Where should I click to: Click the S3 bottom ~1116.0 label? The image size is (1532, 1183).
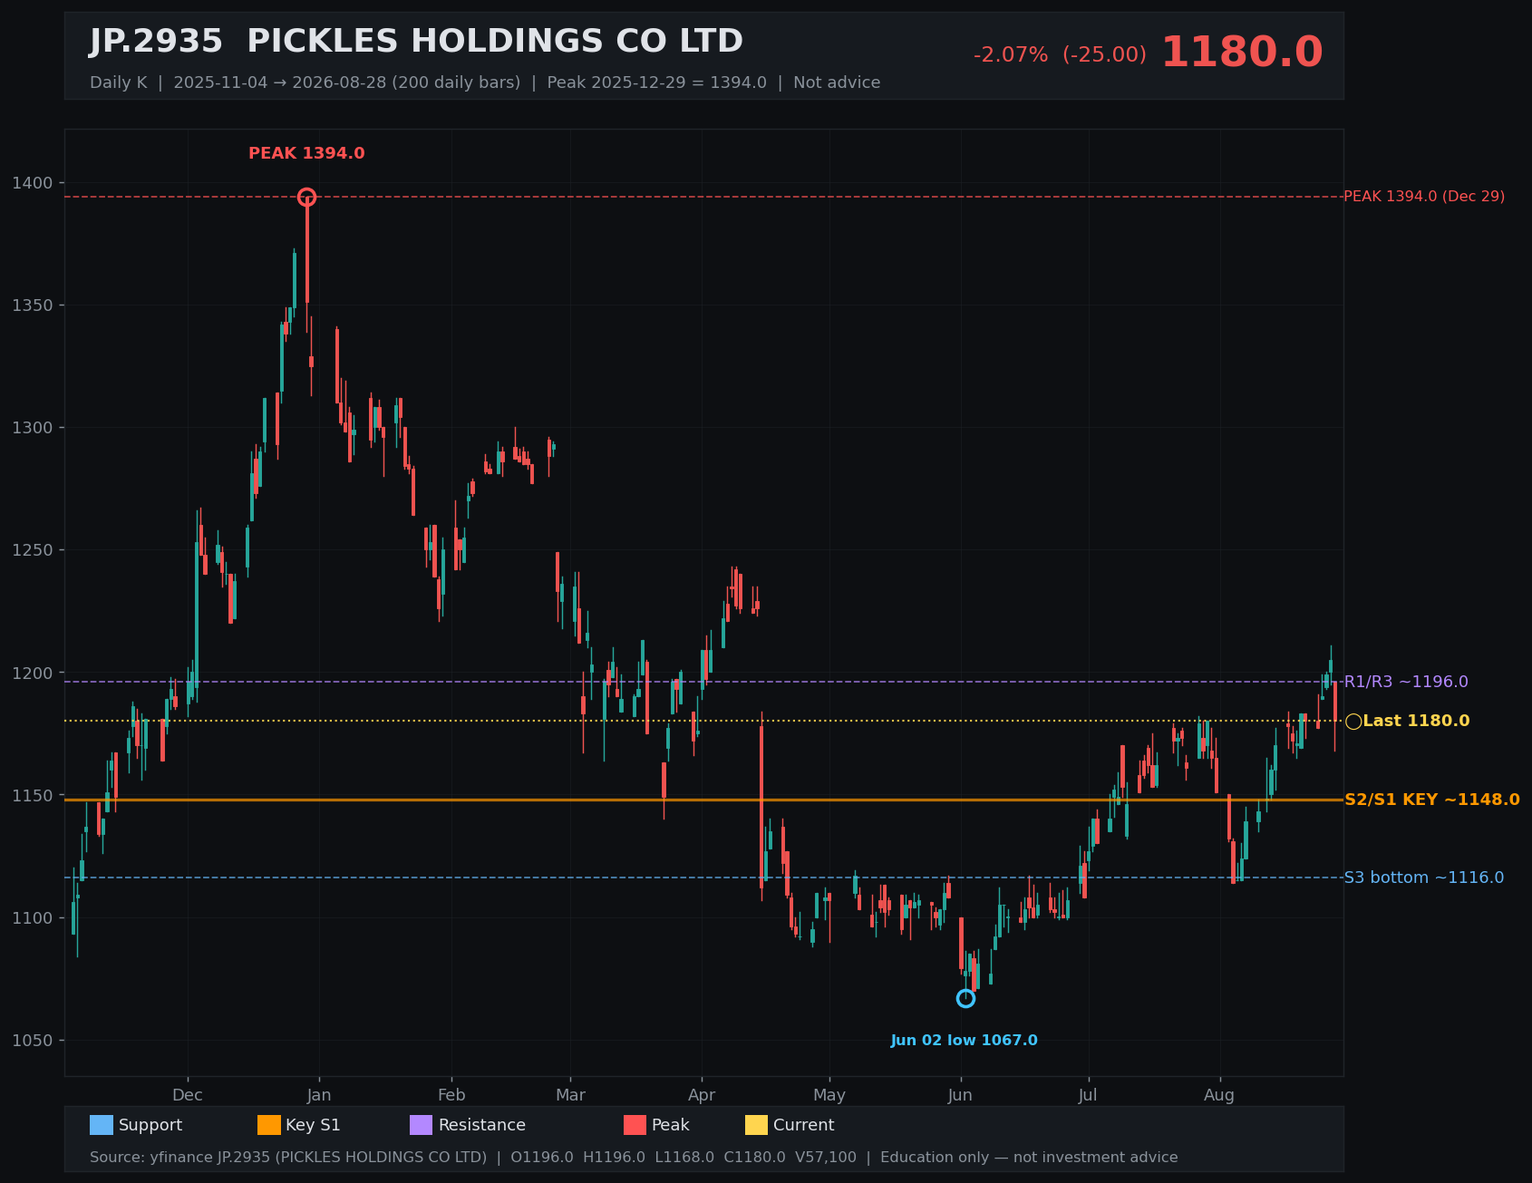point(1423,878)
